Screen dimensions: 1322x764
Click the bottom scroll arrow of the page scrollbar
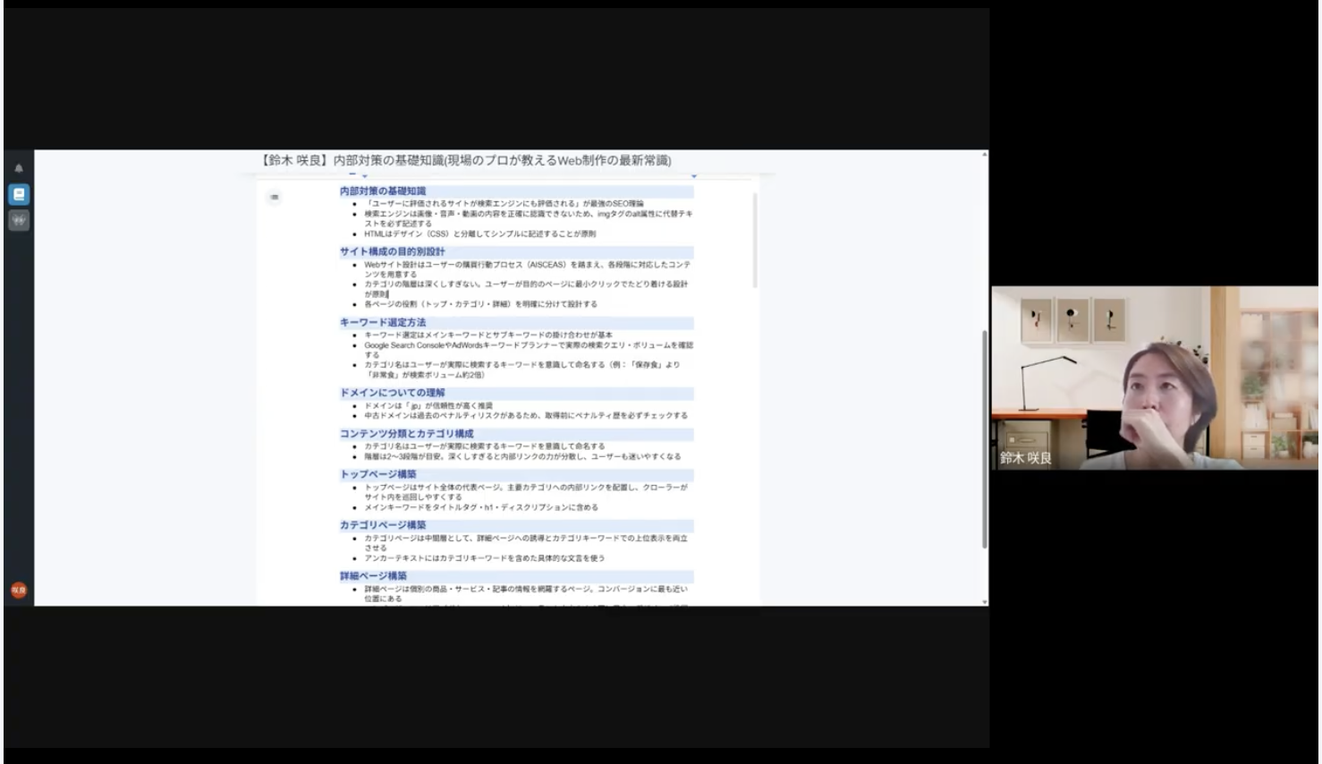(985, 601)
